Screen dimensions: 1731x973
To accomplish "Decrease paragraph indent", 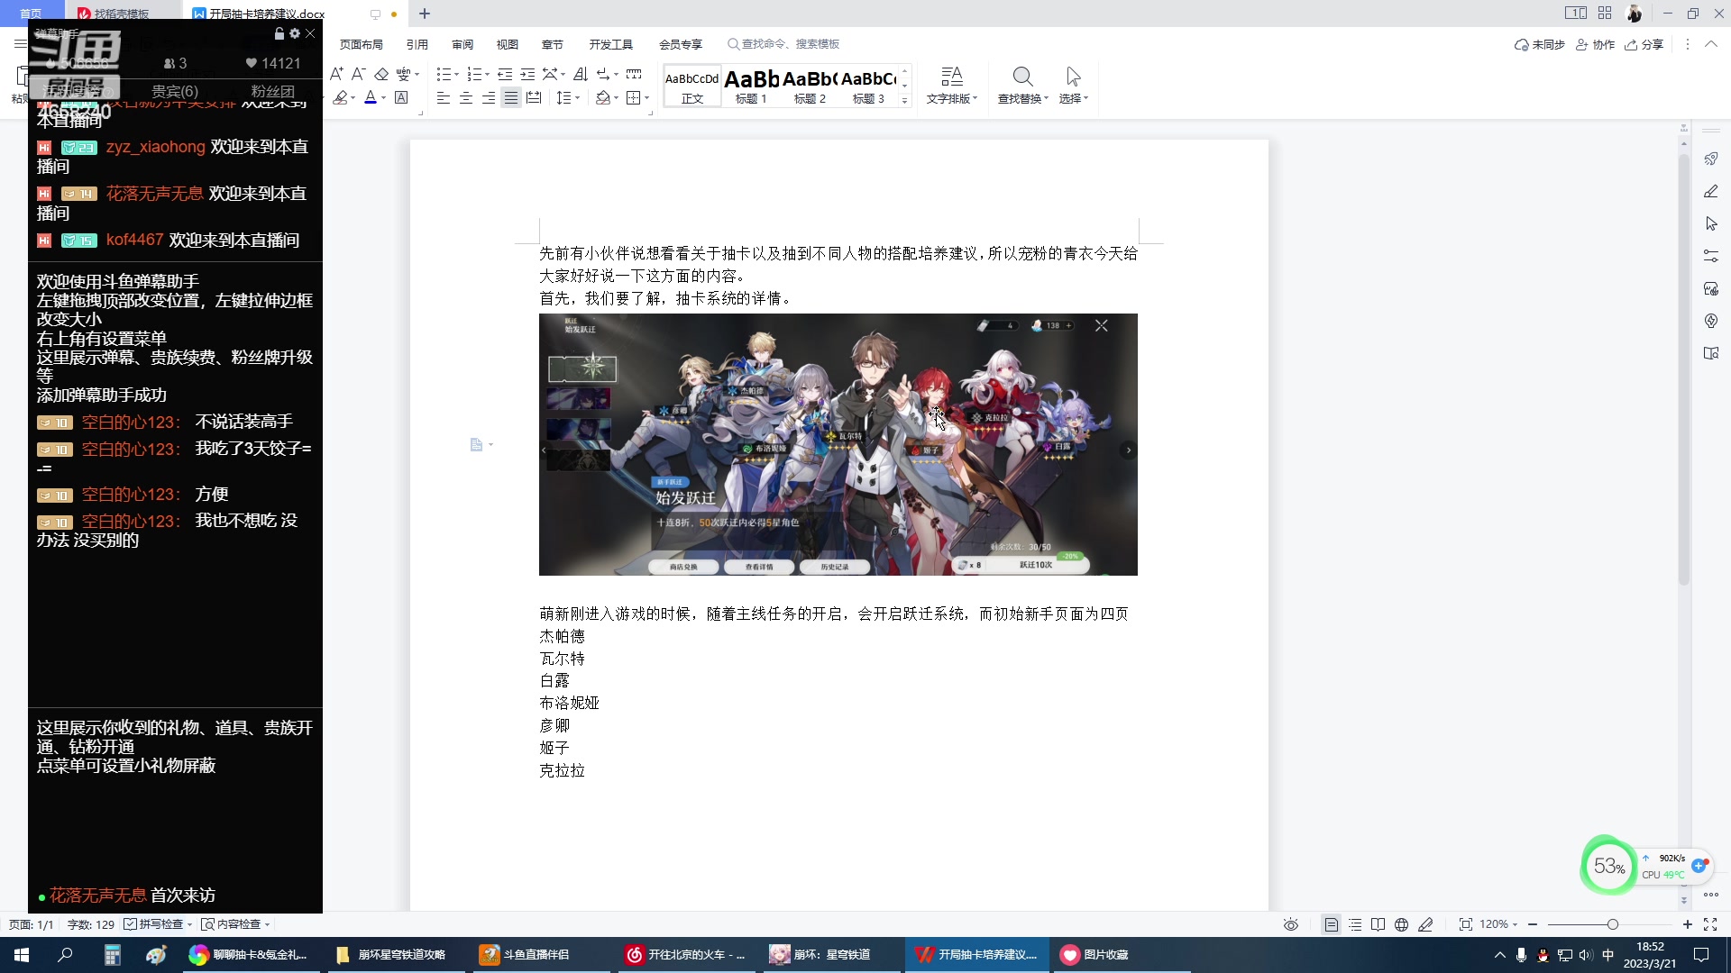I will (505, 74).
